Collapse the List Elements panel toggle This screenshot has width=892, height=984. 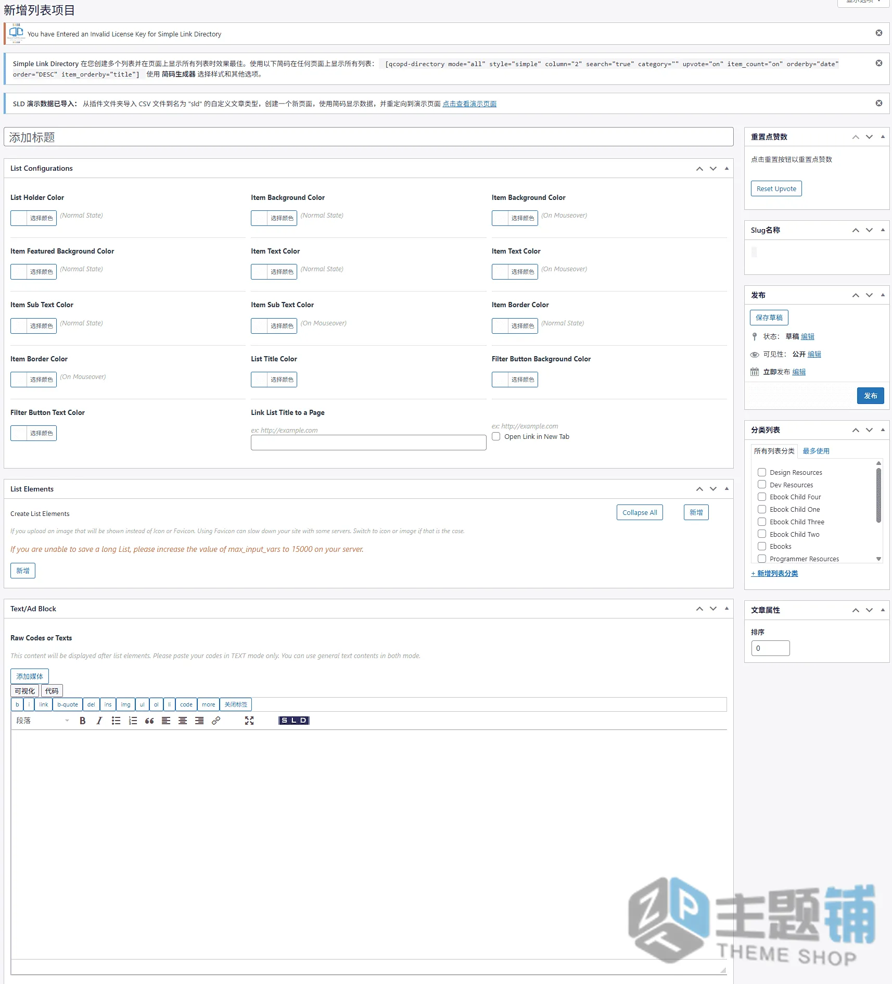click(727, 488)
